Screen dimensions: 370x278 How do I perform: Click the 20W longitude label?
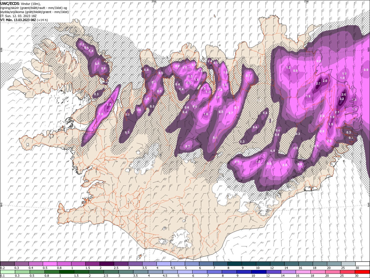click(x=154, y=1)
